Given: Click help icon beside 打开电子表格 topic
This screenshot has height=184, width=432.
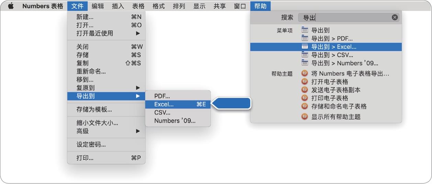Looking at the screenshot, I should pos(304,82).
